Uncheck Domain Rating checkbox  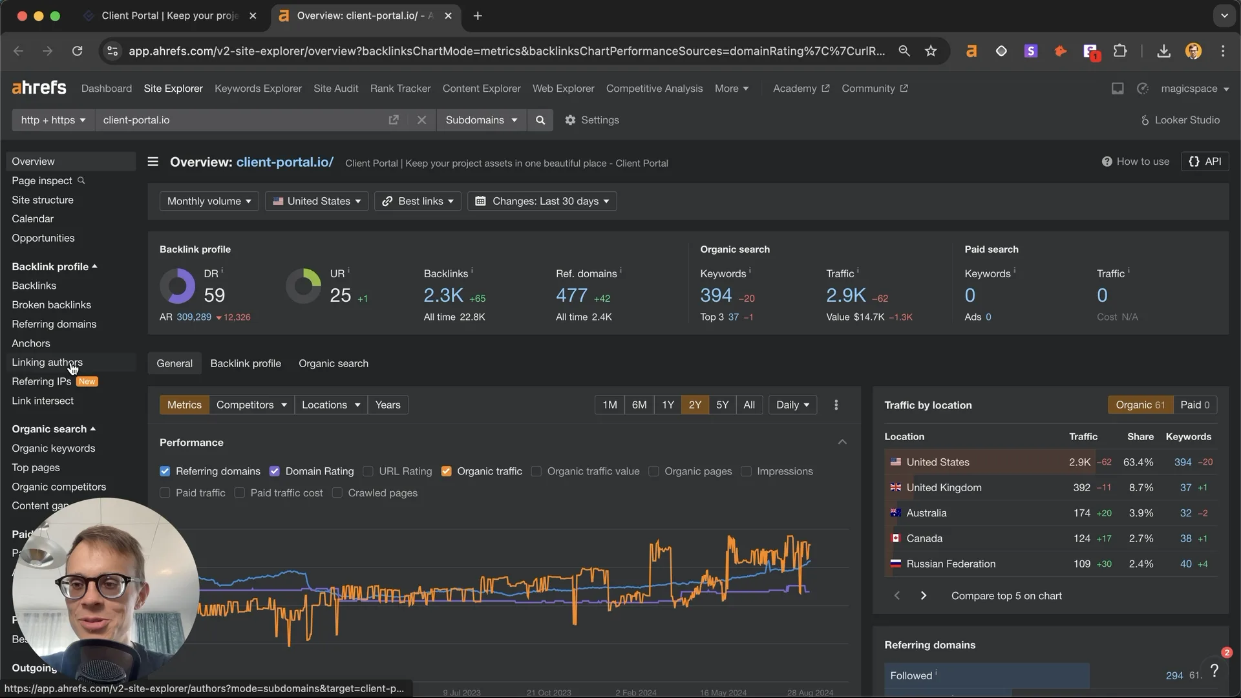click(x=275, y=471)
